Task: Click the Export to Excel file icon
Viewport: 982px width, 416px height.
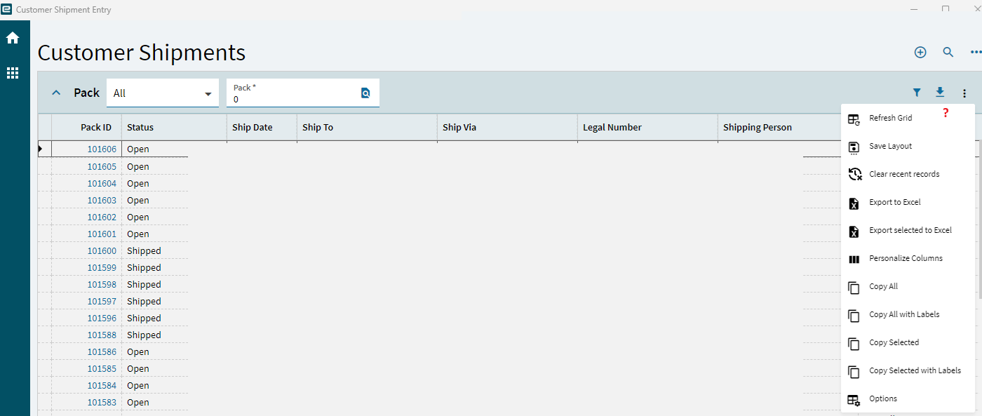Action: click(854, 203)
